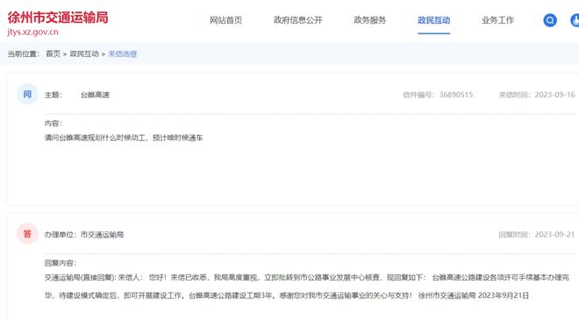This screenshot has height=320, width=579.
Task: Click the blue 问 question badge
Action: click(27, 95)
